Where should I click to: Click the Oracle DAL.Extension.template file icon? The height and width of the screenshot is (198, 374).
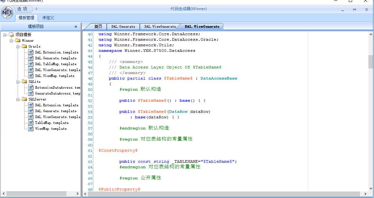click(31, 52)
